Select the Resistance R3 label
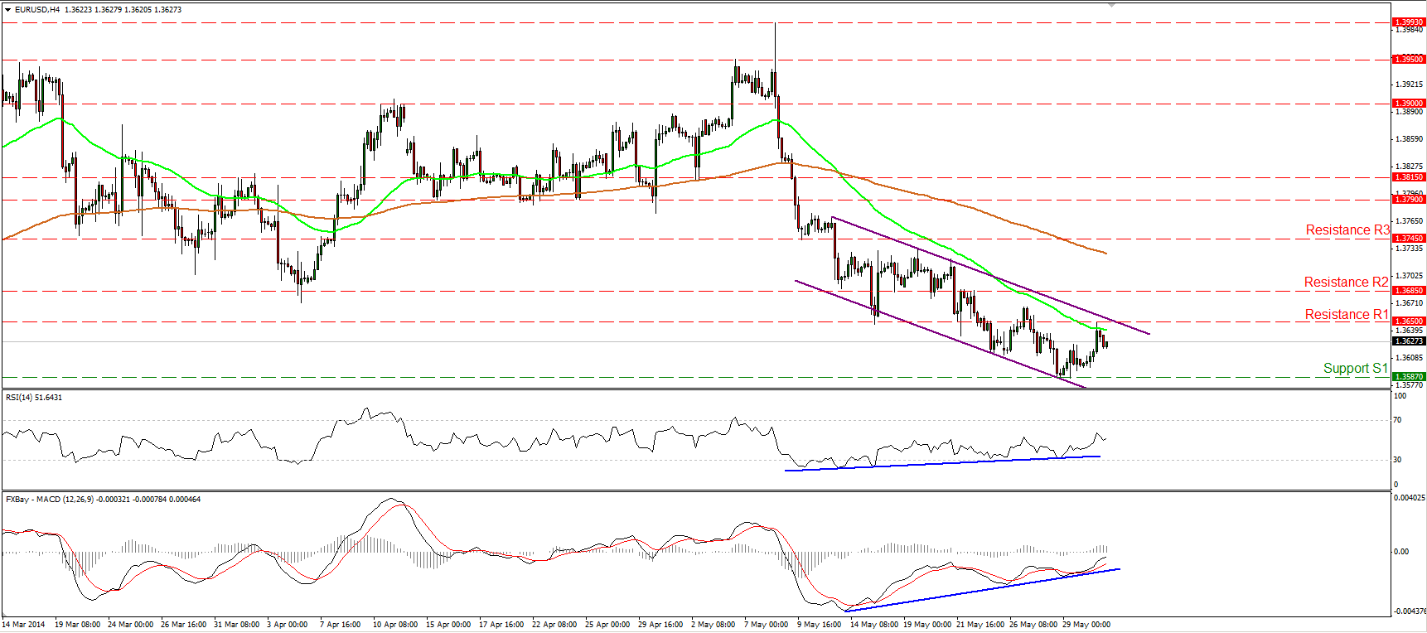This screenshot has width=1427, height=633. tap(1347, 230)
